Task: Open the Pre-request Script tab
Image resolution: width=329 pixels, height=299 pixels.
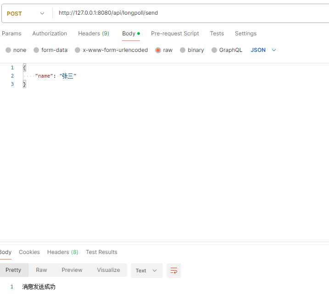Action: coord(175,34)
